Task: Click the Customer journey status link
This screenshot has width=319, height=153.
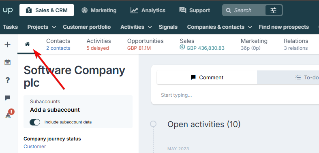Action: [35, 147]
